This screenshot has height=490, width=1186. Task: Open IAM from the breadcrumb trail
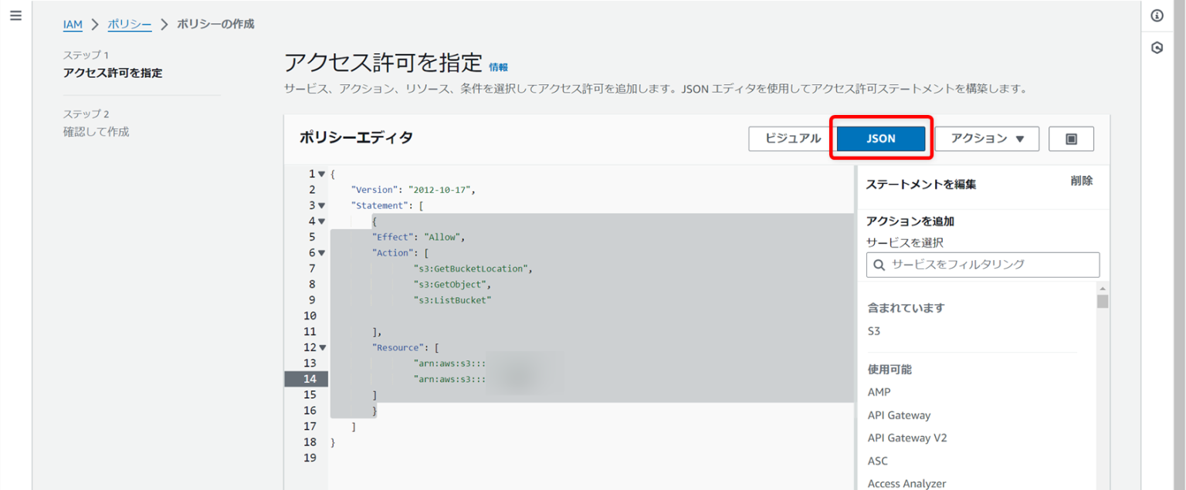point(73,24)
